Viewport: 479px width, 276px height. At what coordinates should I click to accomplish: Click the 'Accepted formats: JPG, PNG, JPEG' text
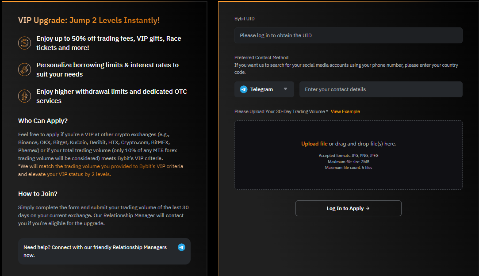coord(349,156)
